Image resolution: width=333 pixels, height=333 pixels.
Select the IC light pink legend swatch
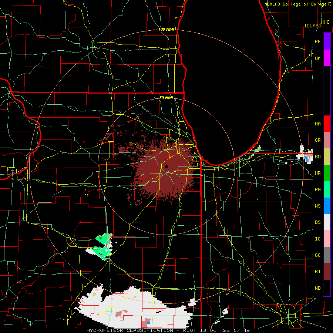point(327,239)
